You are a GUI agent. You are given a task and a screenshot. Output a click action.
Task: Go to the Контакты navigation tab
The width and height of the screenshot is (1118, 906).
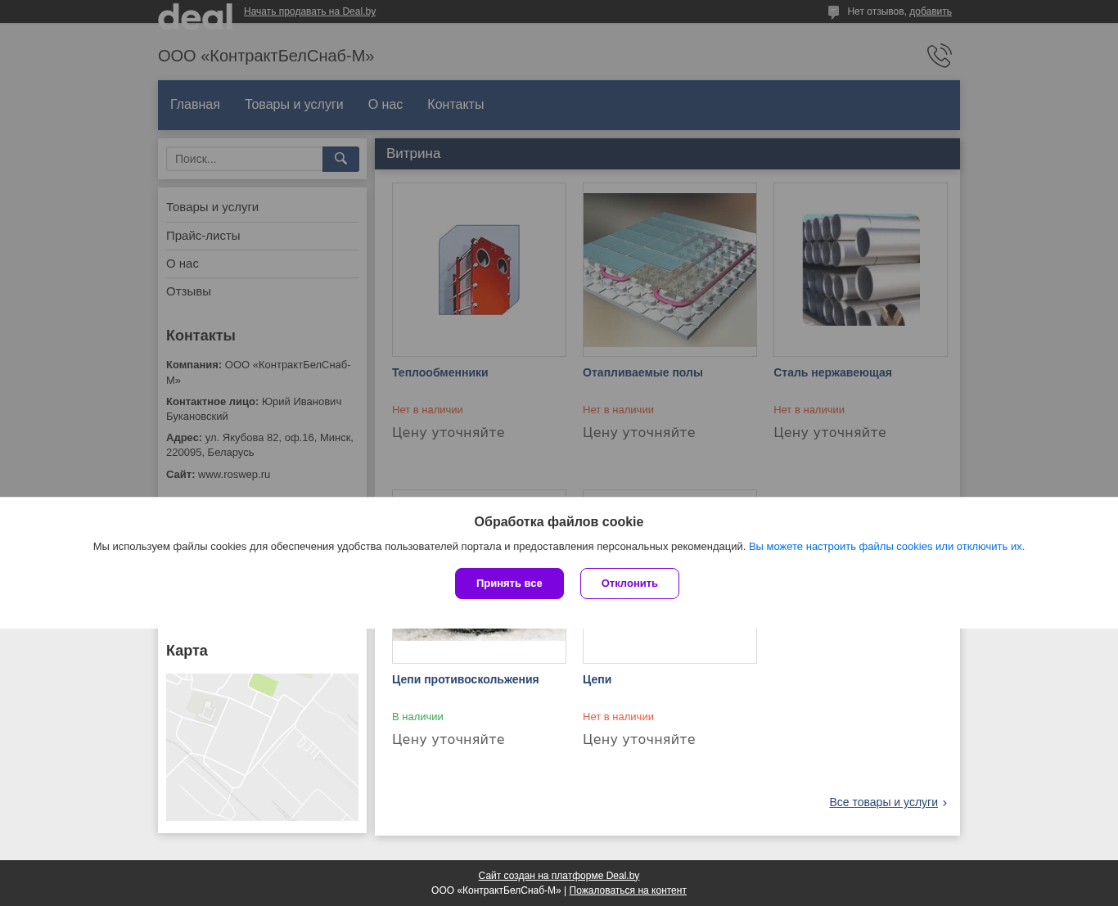455,105
